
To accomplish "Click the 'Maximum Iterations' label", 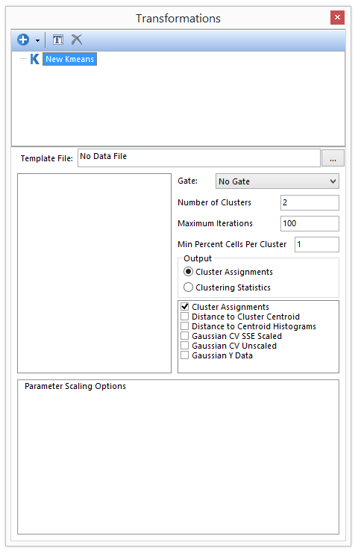I will (x=216, y=223).
